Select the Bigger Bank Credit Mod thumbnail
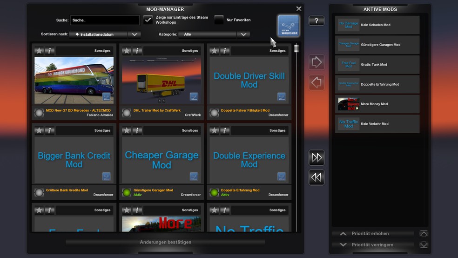The image size is (458, 258). (x=74, y=160)
